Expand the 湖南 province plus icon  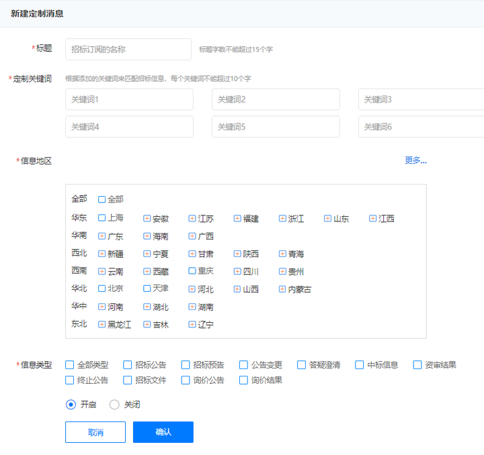point(192,307)
